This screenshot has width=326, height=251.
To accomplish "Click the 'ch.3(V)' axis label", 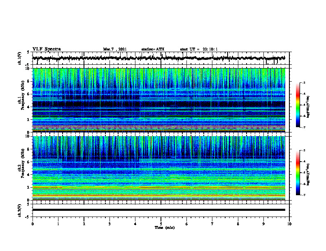I will tap(20, 210).
